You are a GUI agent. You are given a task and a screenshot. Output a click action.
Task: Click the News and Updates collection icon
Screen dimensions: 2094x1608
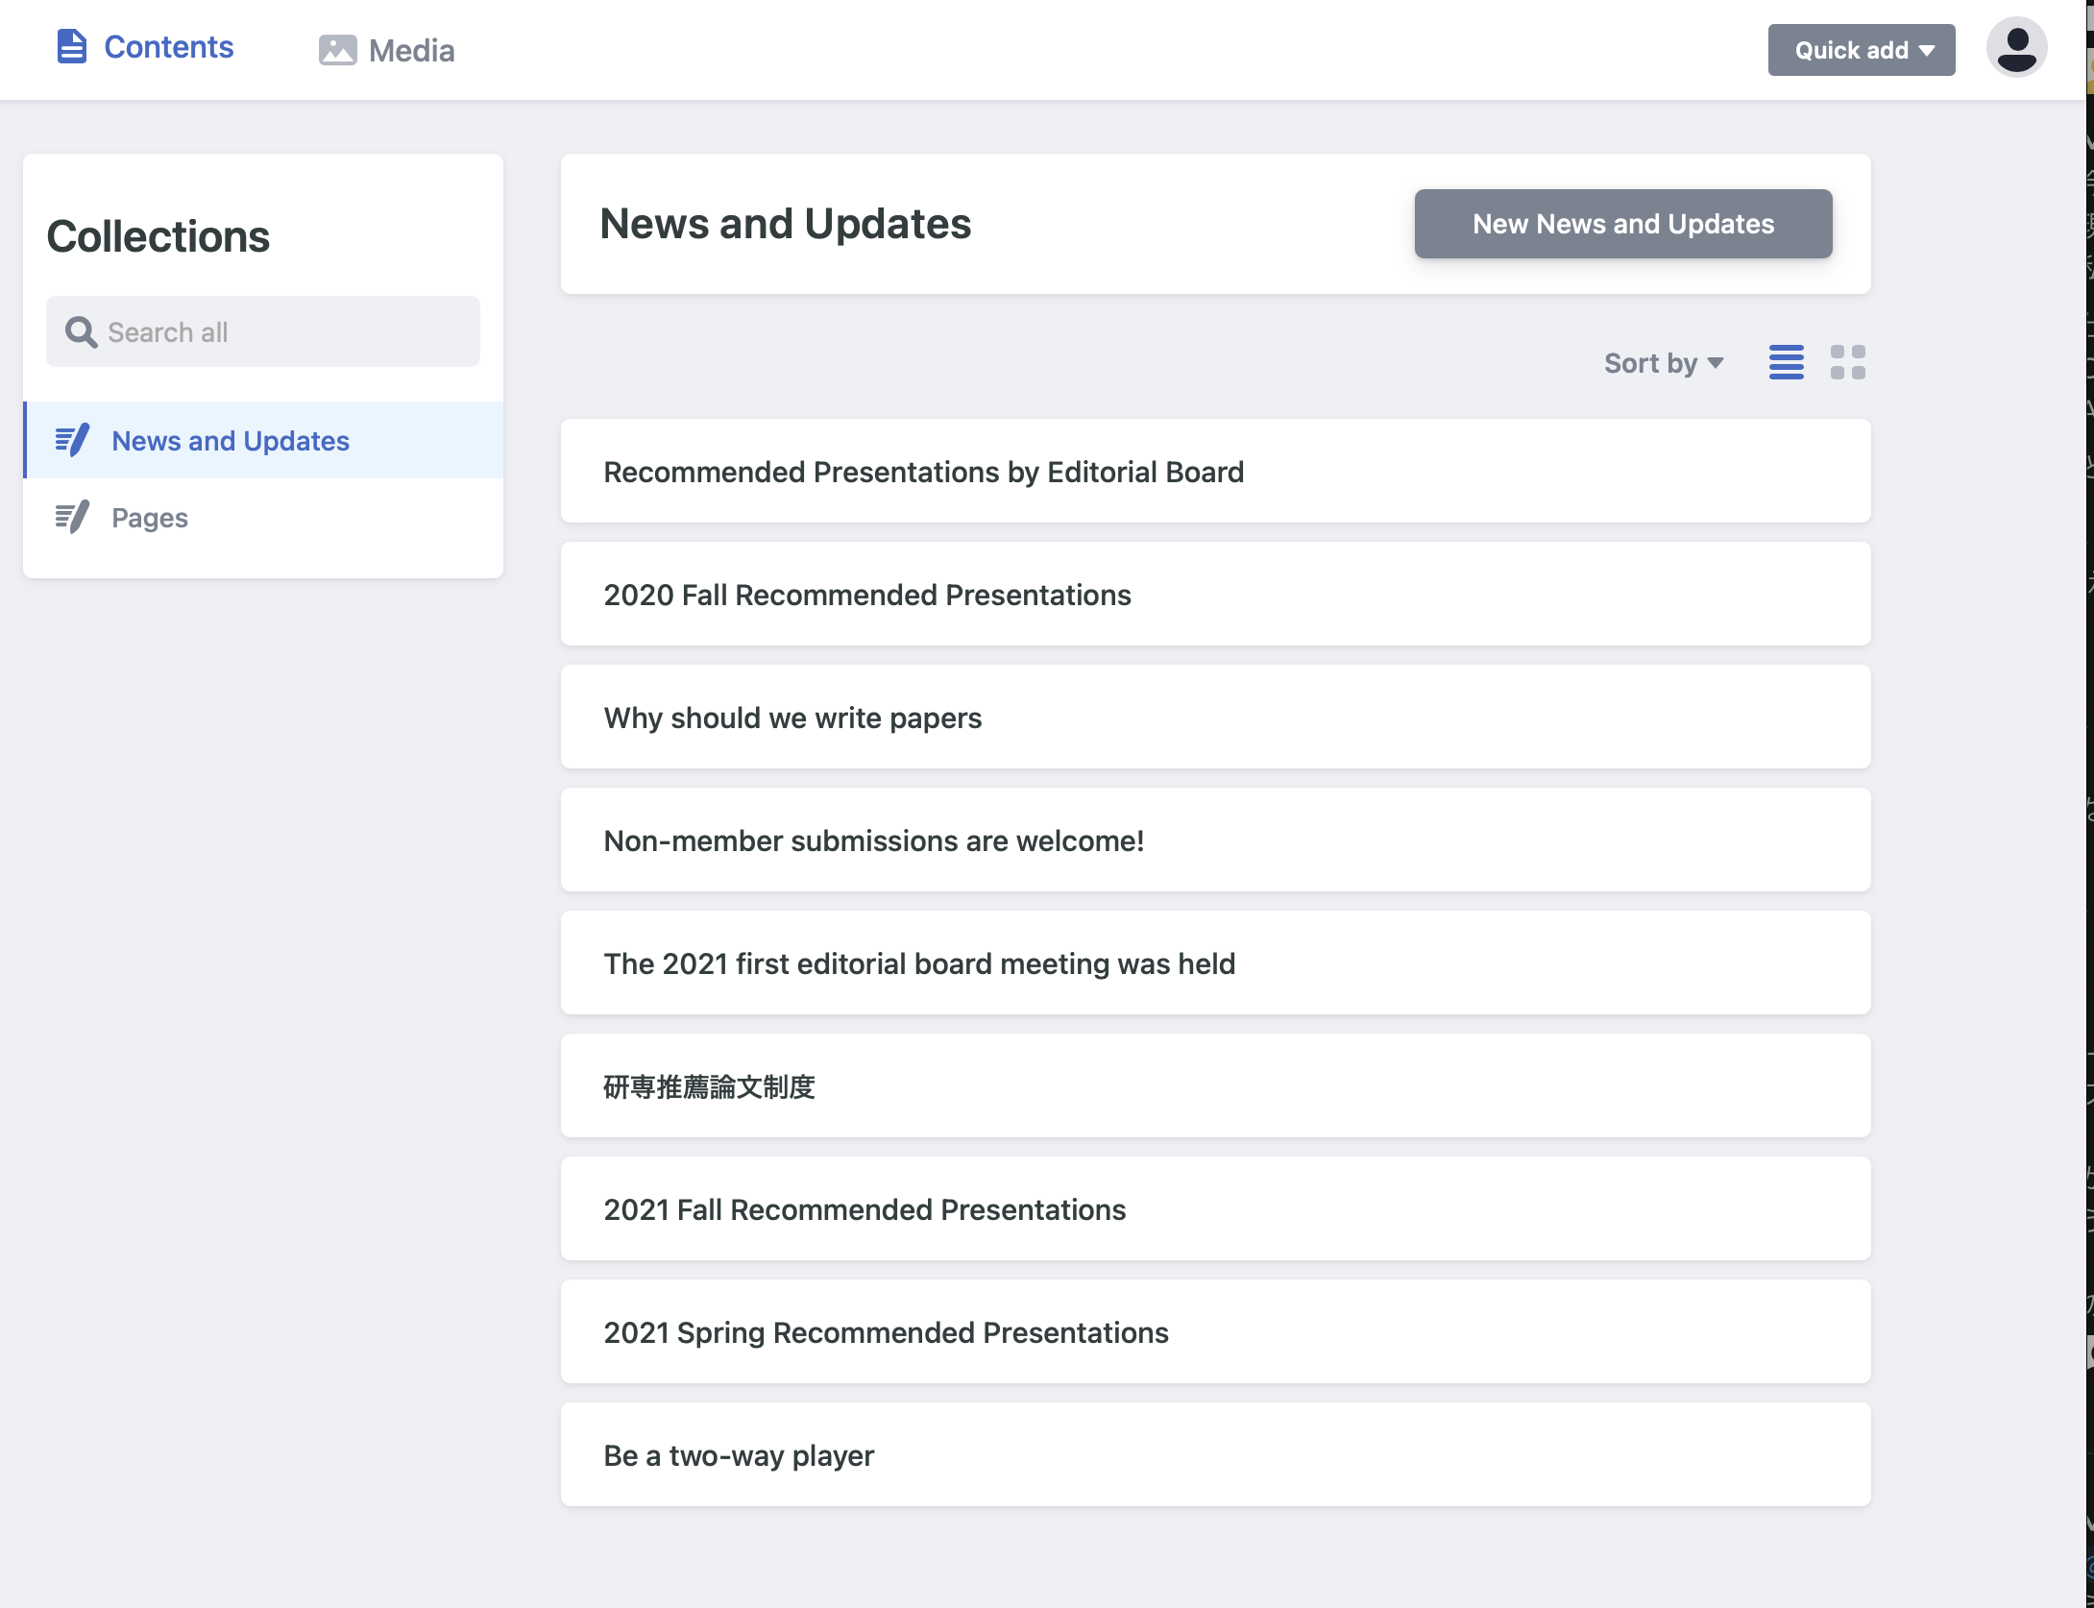pyautogui.click(x=72, y=440)
